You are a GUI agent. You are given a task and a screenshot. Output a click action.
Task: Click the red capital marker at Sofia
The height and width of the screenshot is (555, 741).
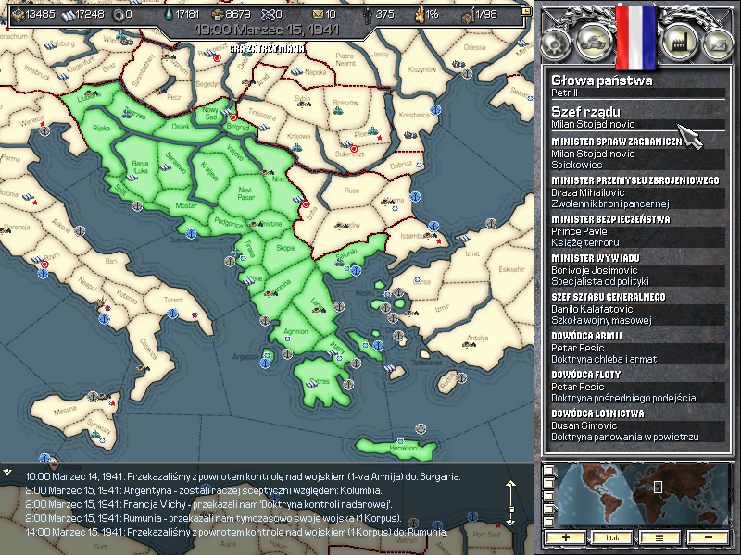pos(306,204)
